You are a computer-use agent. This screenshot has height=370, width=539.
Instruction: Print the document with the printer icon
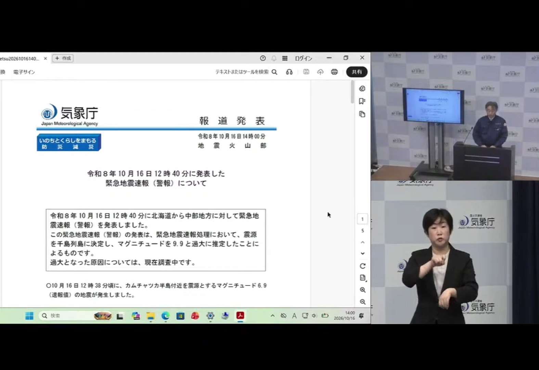(x=334, y=72)
